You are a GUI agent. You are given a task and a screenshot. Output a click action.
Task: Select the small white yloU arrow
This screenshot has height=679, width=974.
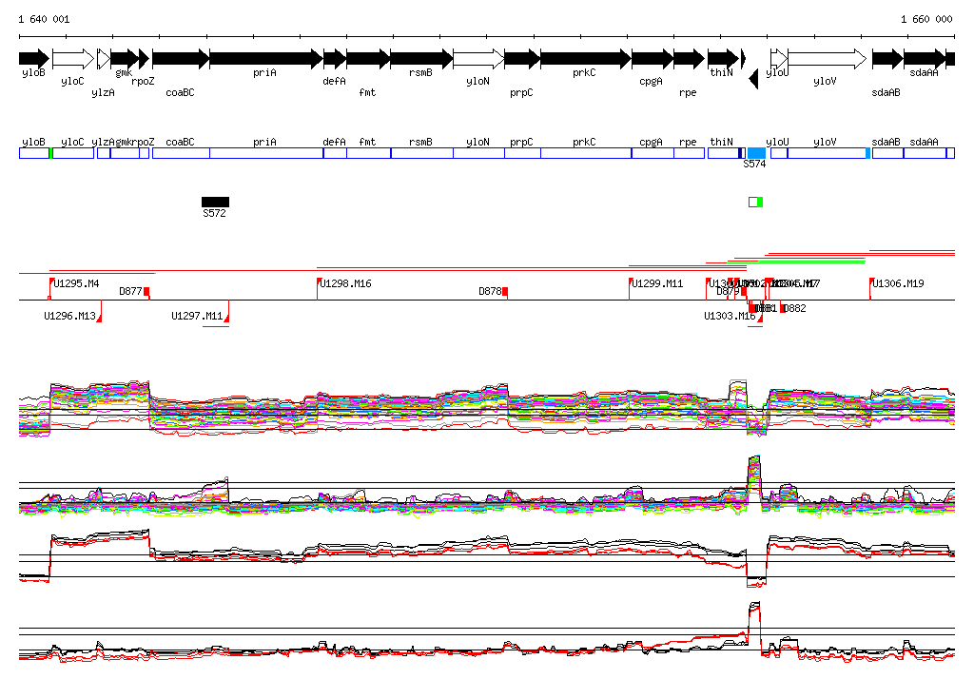click(779, 59)
